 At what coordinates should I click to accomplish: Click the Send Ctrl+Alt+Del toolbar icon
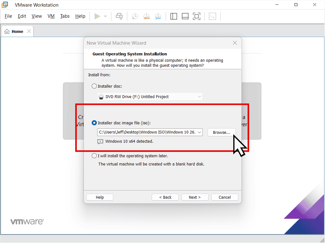119,16
